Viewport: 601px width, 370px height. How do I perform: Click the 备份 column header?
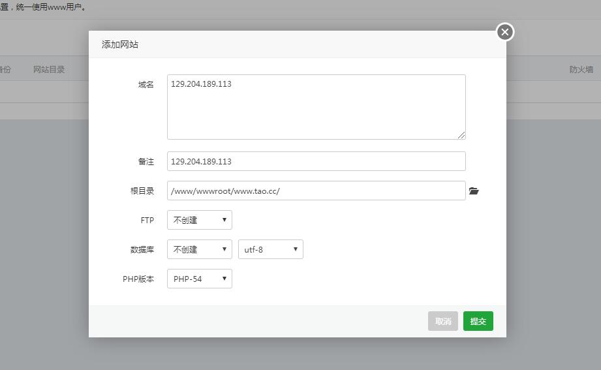(5, 70)
